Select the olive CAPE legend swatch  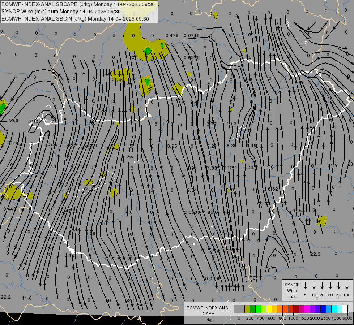click(247, 309)
